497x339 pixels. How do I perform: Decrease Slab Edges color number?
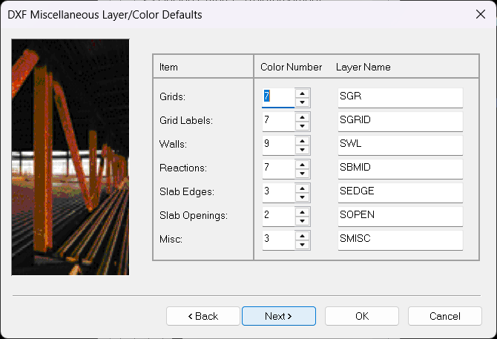(x=302, y=197)
